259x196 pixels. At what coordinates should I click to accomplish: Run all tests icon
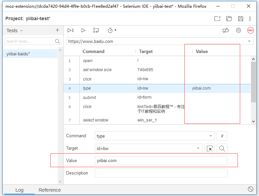coord(71,30)
